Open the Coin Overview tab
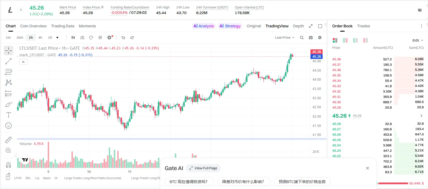The image size is (428, 189). (x=33, y=26)
